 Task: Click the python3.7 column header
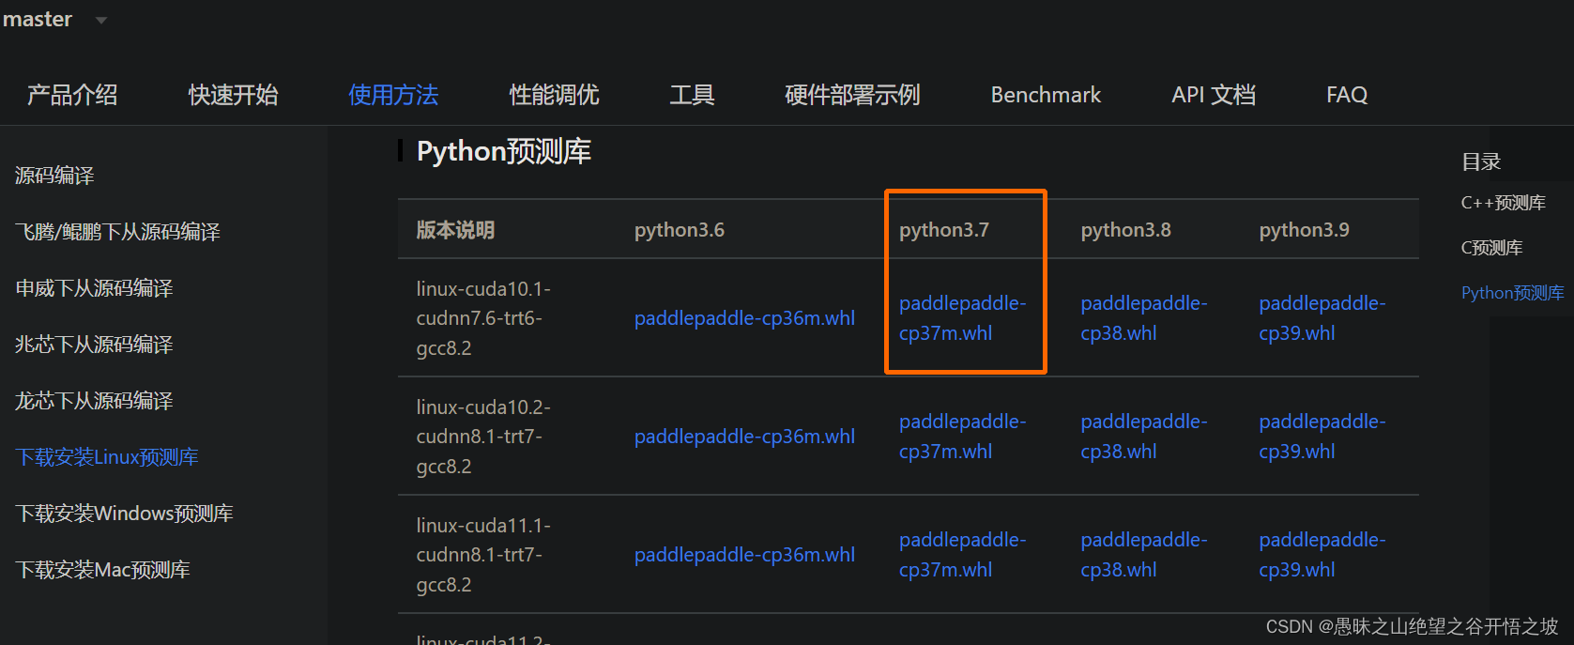(x=944, y=230)
